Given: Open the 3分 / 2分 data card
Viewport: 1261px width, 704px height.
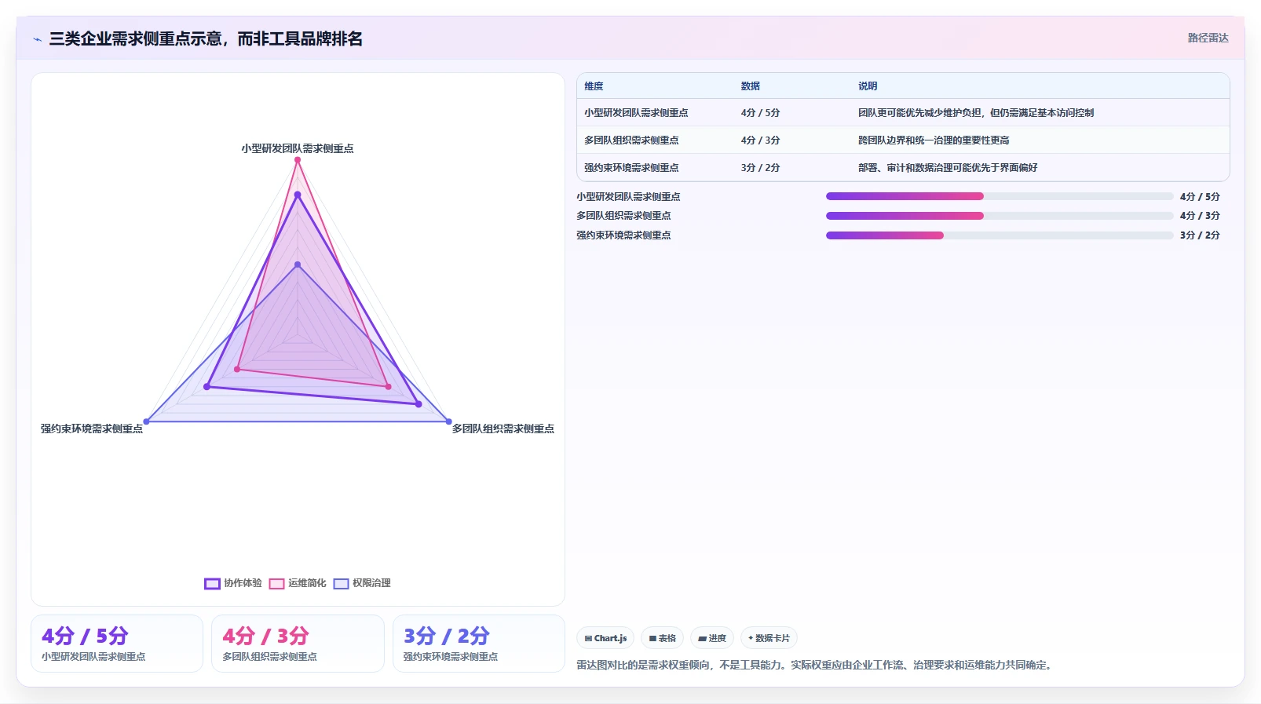Looking at the screenshot, I should [479, 644].
